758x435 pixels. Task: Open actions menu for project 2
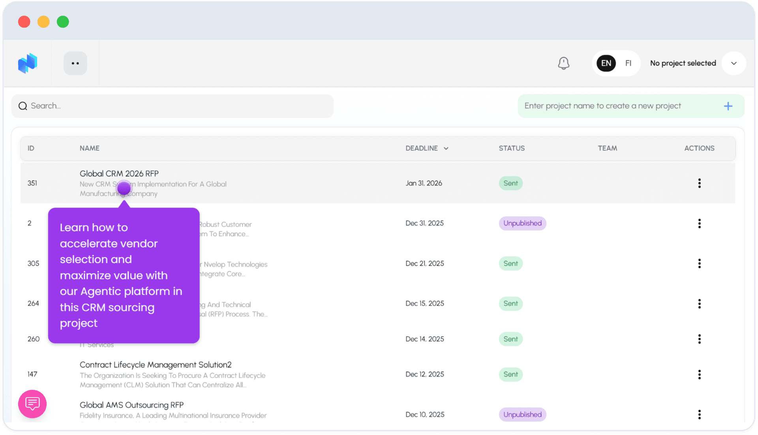699,223
